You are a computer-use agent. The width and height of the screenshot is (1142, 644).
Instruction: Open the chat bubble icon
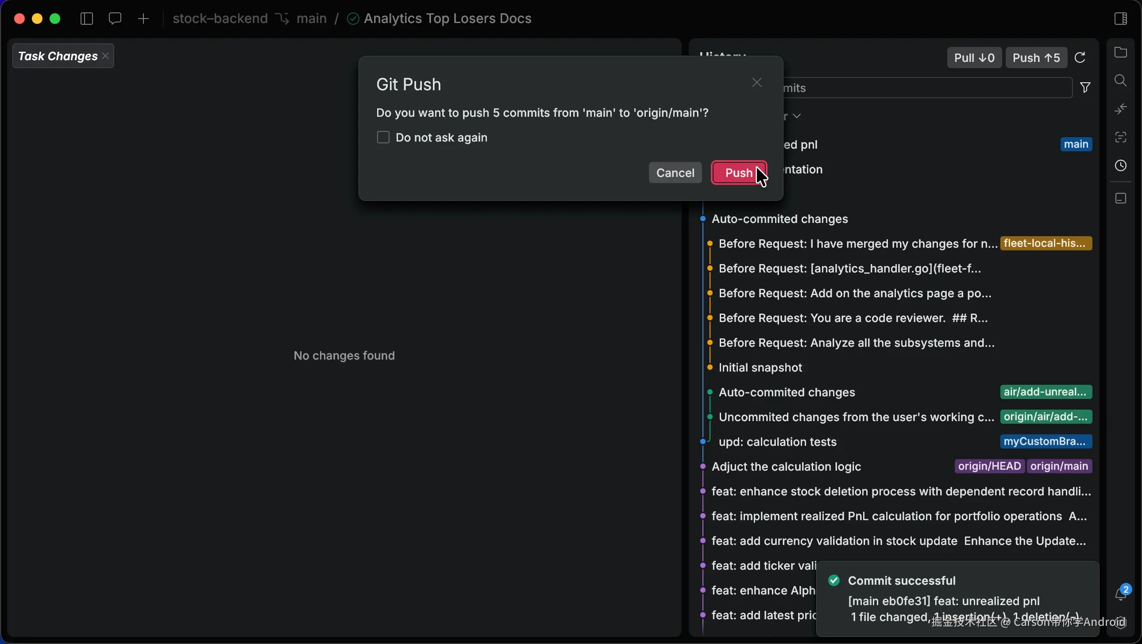pos(115,19)
